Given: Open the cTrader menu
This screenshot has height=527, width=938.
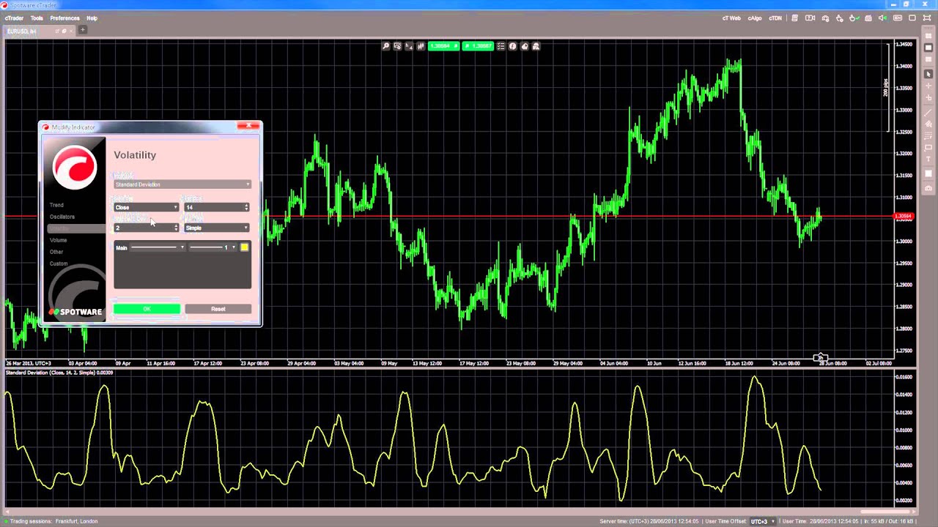Looking at the screenshot, I should [x=14, y=18].
